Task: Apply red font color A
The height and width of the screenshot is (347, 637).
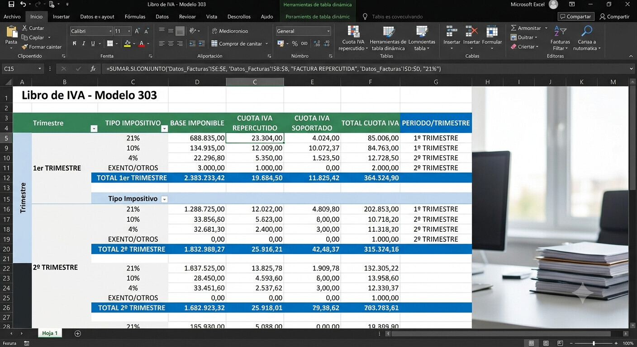Action: click(x=142, y=43)
